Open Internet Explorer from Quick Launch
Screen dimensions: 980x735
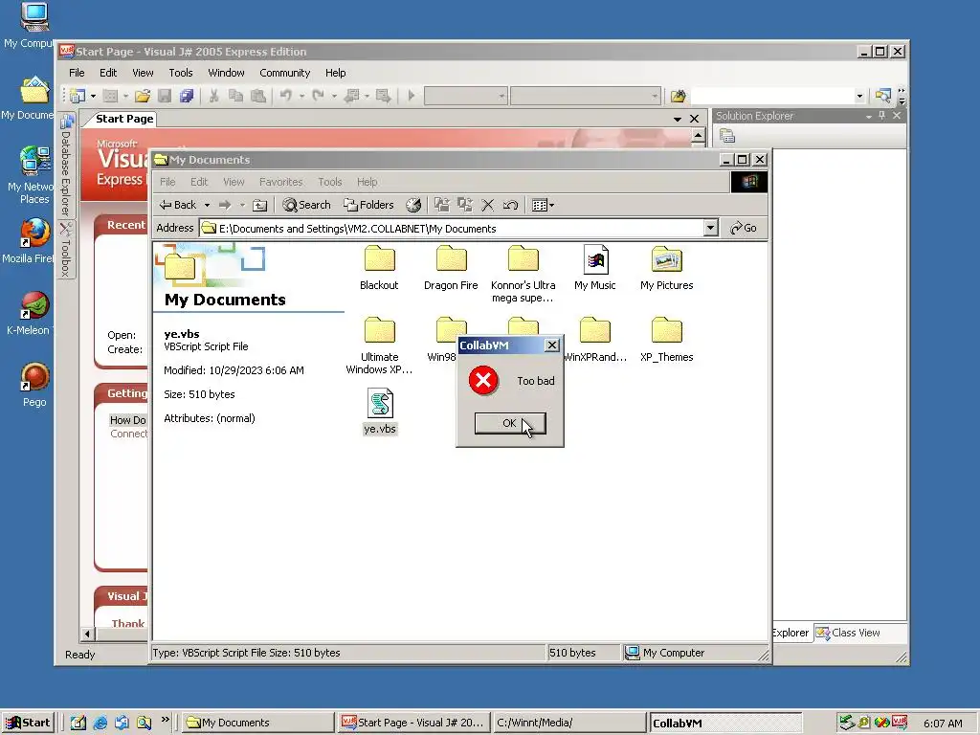point(100,723)
